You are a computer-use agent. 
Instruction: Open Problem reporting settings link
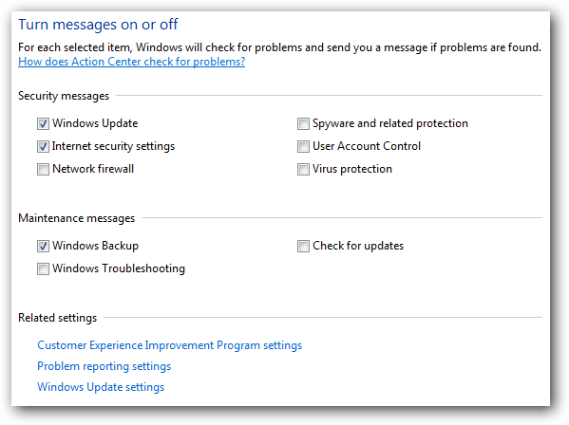click(104, 366)
